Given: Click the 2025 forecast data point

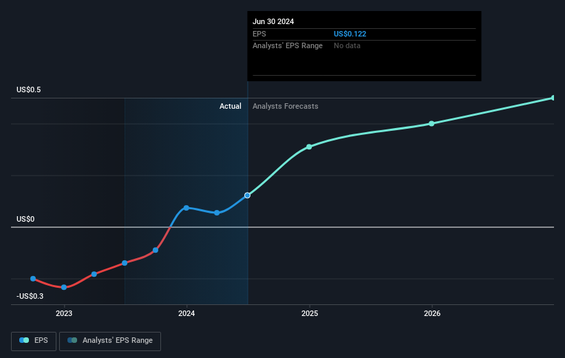Looking at the screenshot, I should pyautogui.click(x=309, y=147).
